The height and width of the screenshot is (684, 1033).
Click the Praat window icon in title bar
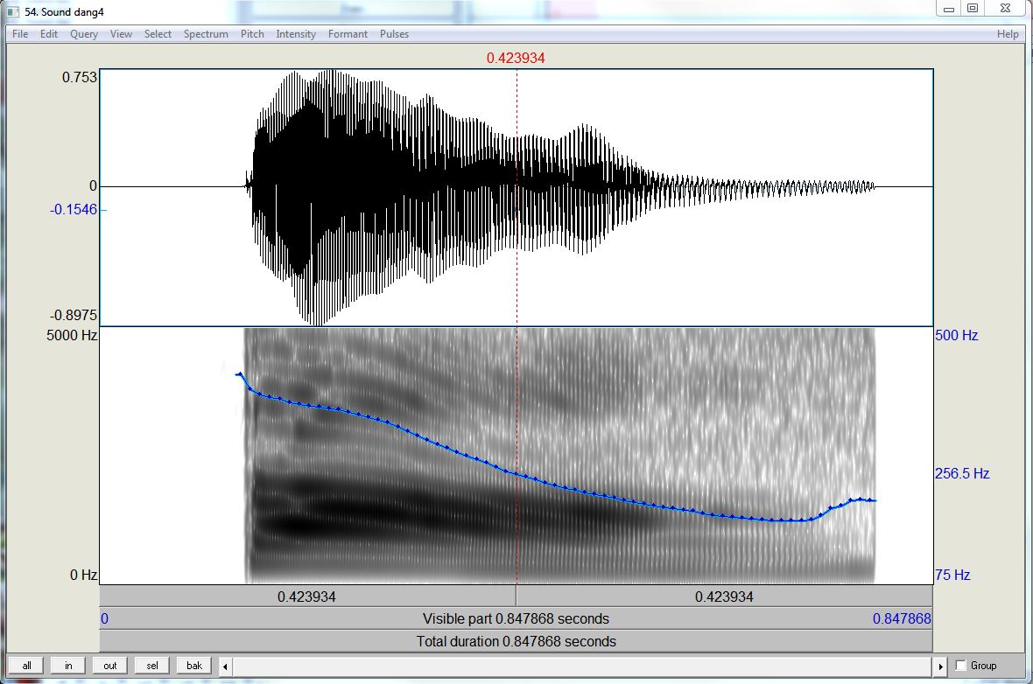(x=13, y=12)
